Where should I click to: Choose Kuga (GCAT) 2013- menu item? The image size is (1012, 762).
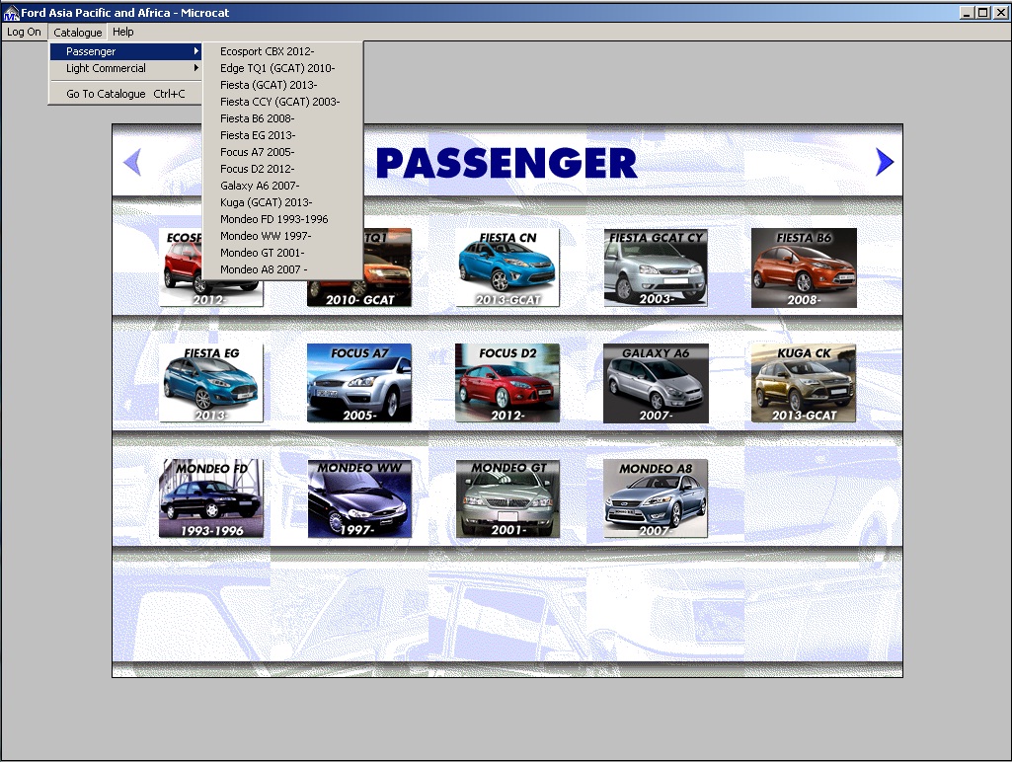click(282, 202)
